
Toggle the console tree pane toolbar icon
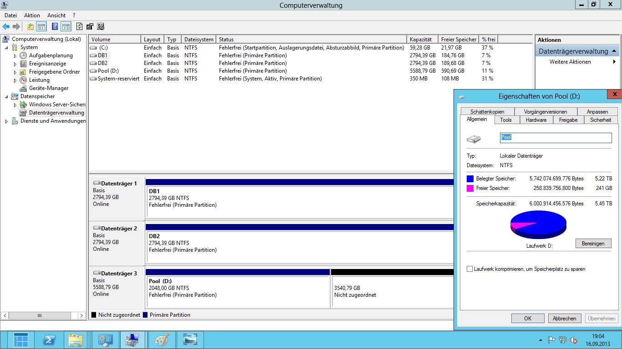(x=41, y=26)
